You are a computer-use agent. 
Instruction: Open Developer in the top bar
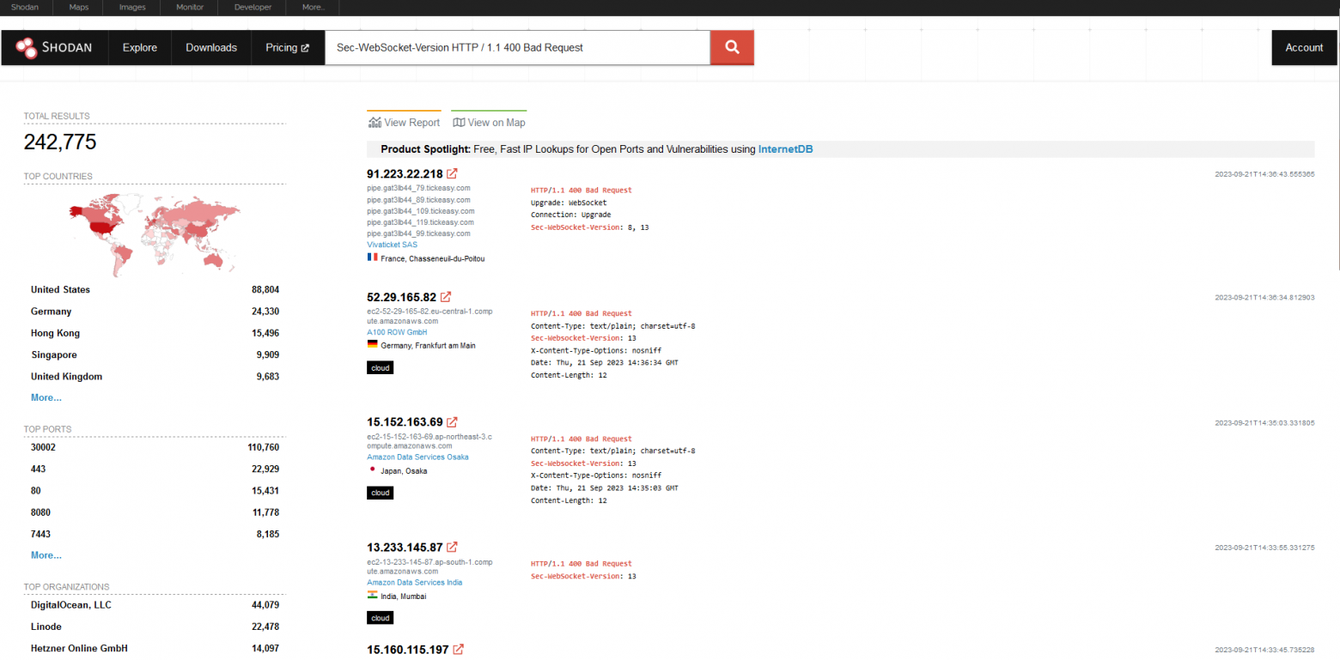[x=253, y=7]
